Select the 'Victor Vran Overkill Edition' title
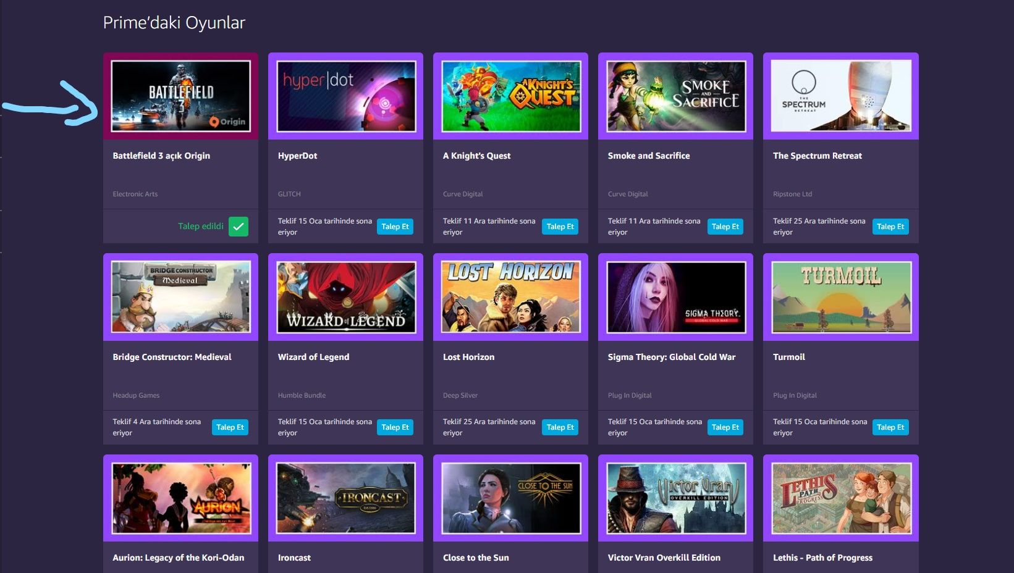Image resolution: width=1014 pixels, height=573 pixels. 664,558
